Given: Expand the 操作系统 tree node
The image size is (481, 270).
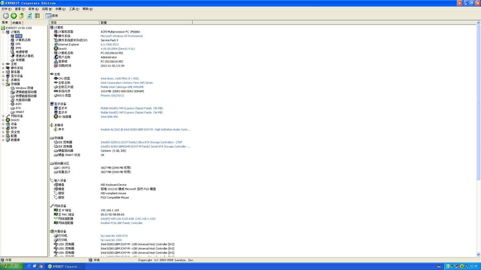Looking at the screenshot, I should (3, 68).
